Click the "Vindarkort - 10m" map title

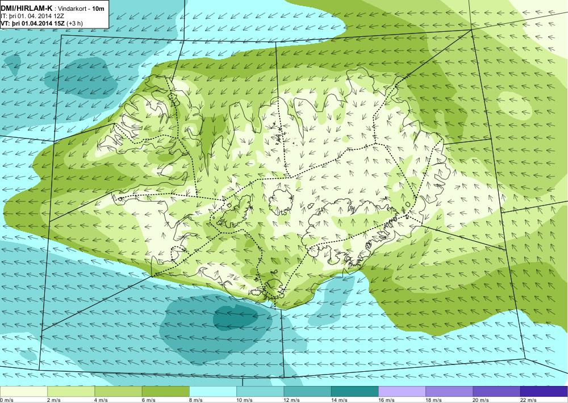[x=81, y=9]
